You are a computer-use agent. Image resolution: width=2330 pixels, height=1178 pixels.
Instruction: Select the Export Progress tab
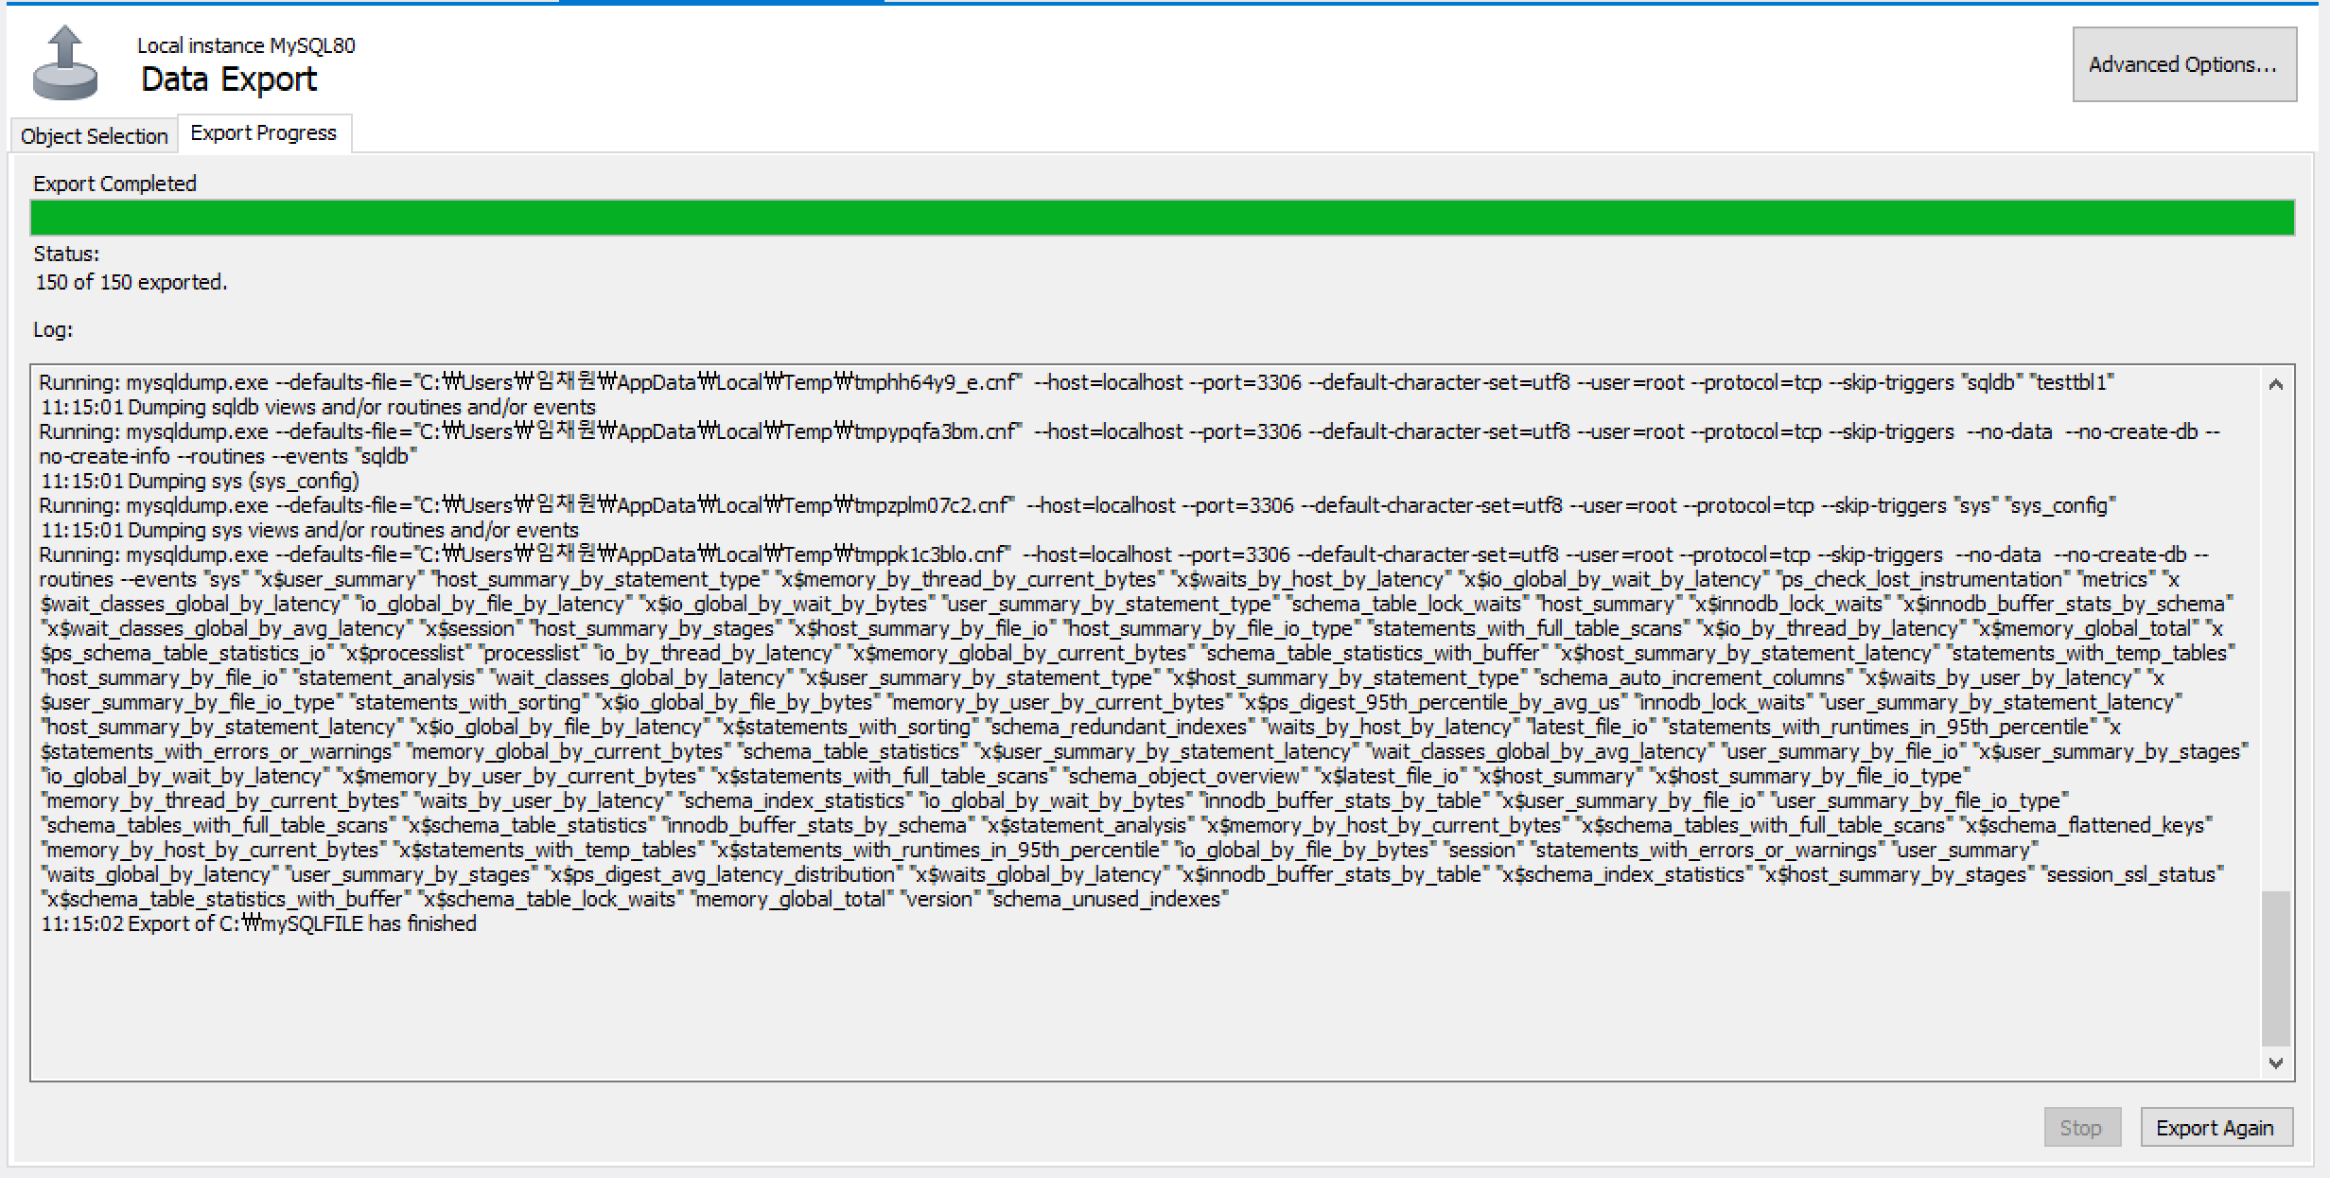pyautogui.click(x=263, y=133)
